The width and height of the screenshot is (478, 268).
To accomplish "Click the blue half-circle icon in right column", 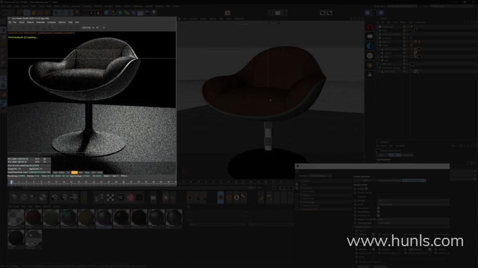I will (370, 46).
